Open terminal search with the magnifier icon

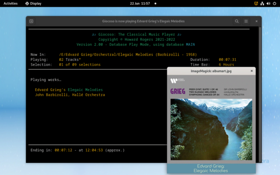(237, 21)
